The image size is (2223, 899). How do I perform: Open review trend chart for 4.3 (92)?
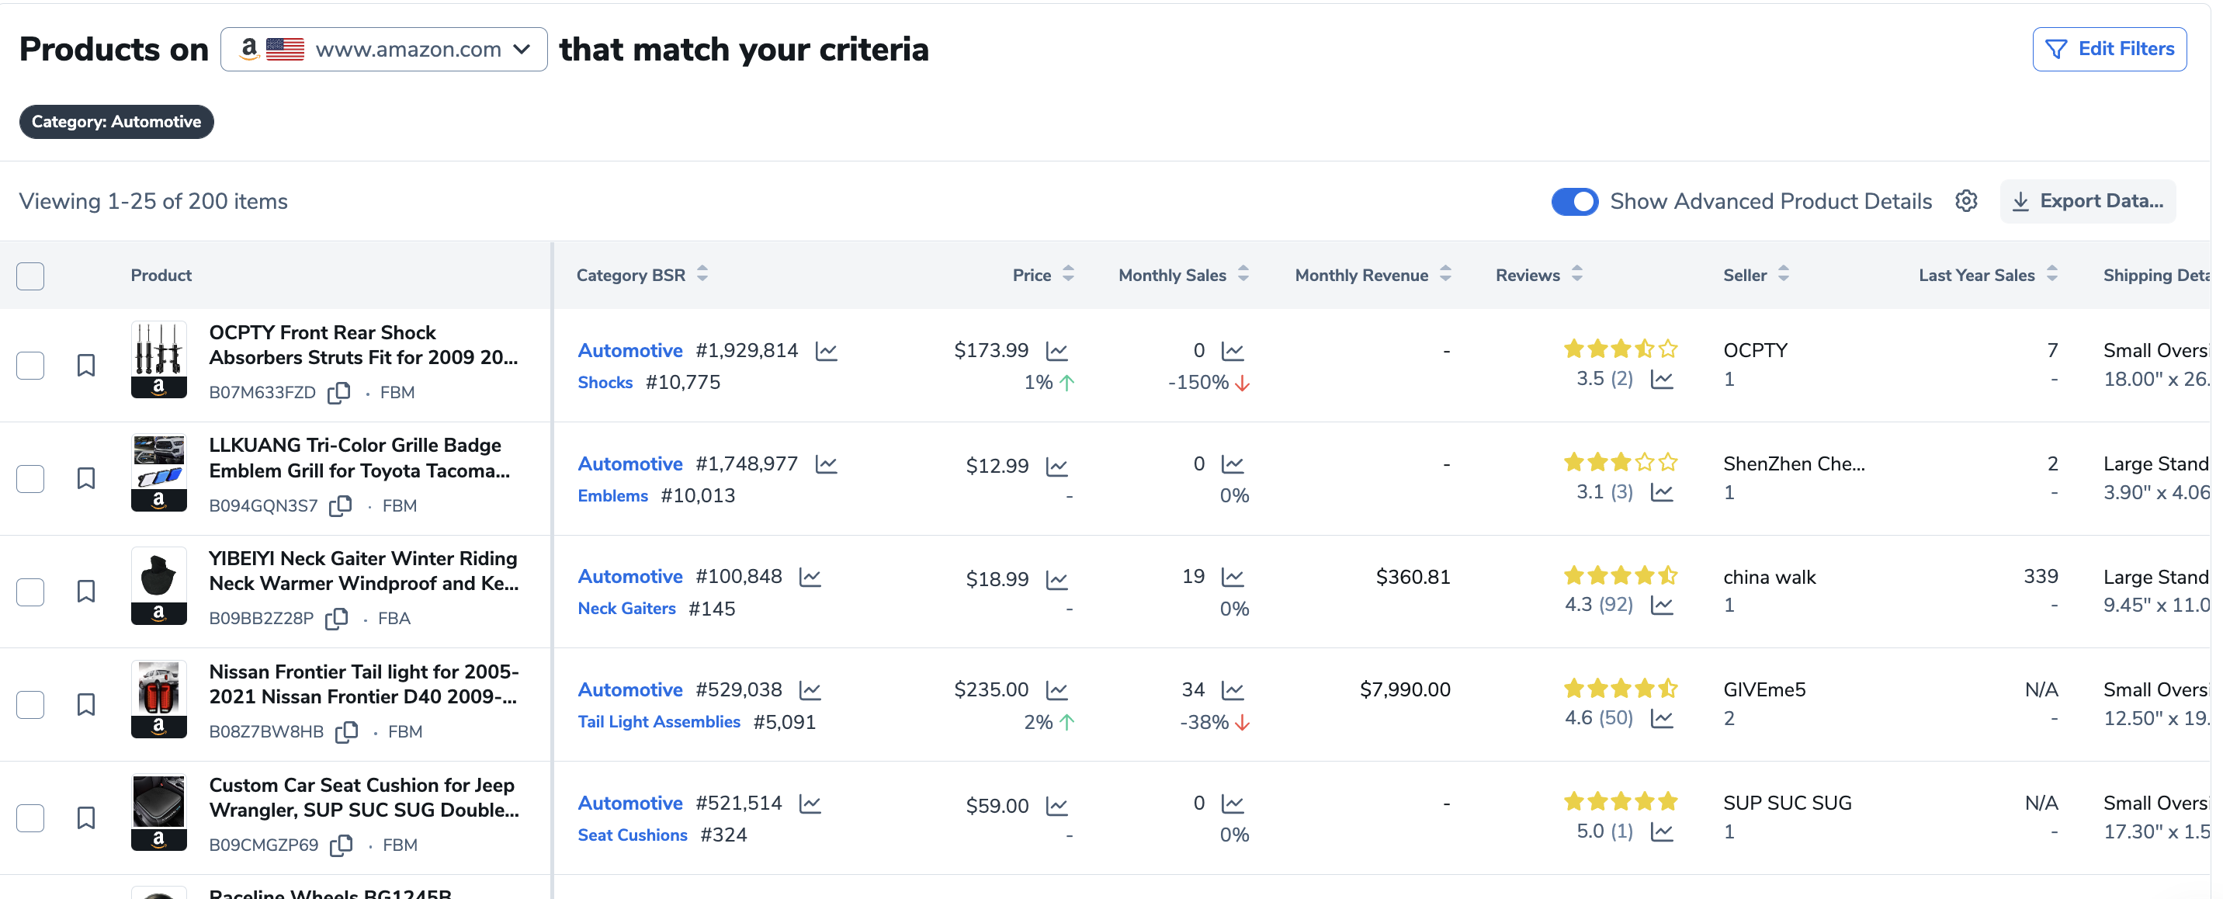(1661, 606)
